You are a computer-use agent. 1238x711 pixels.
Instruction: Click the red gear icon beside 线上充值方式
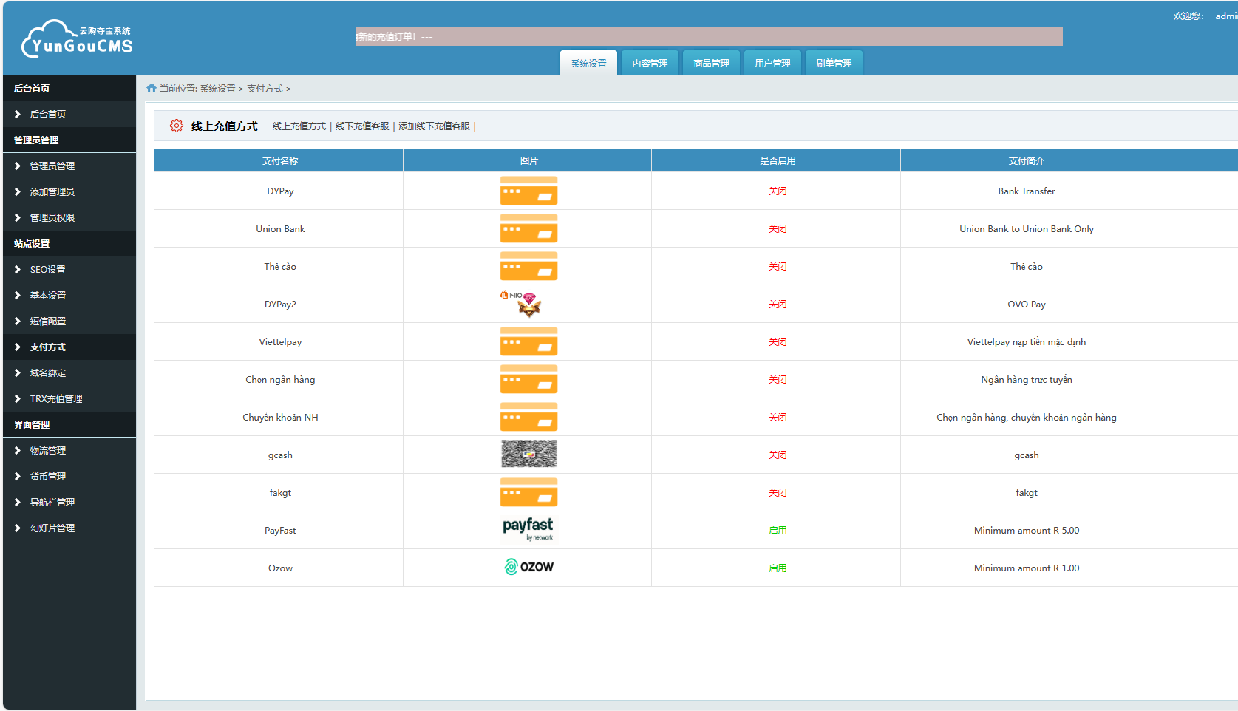pyautogui.click(x=176, y=126)
